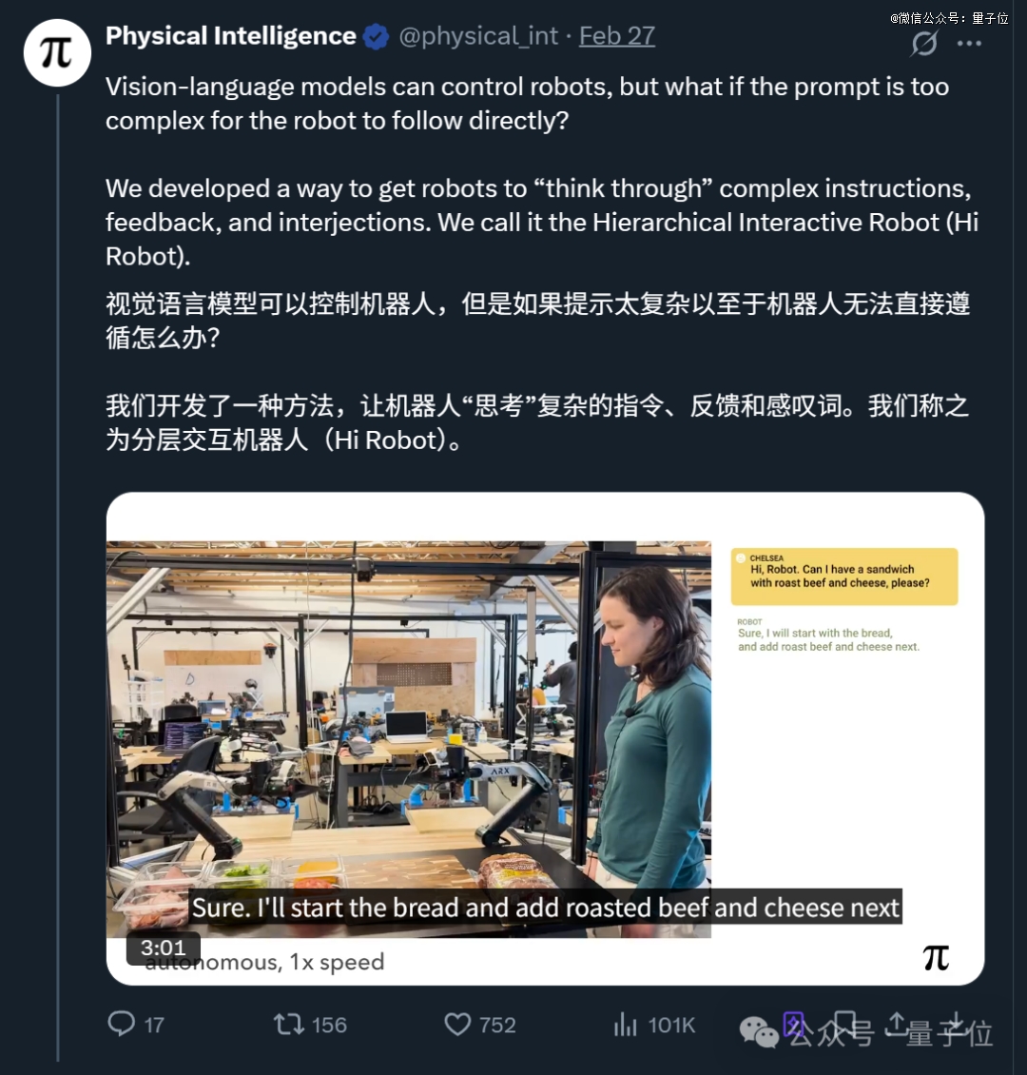1027x1075 pixels.
Task: Click the English tweet text
Action: pos(541,171)
